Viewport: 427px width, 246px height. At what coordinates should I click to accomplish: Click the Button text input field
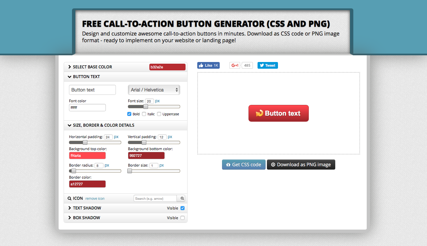coord(92,90)
